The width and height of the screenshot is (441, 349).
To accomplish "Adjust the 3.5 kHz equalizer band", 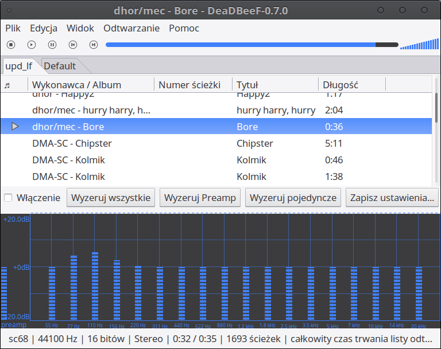I will [x=311, y=293].
